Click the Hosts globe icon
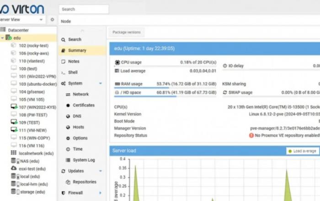This screenshot has width=320, height=201. pos(68,127)
